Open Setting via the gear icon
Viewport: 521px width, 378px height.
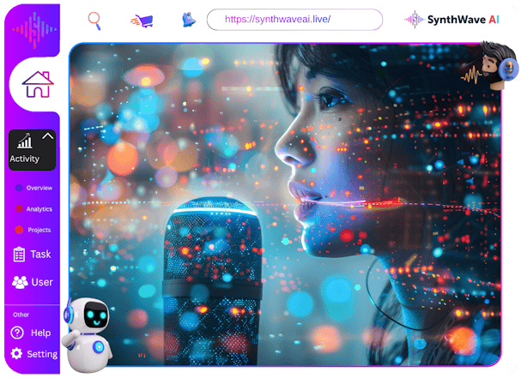[16, 354]
